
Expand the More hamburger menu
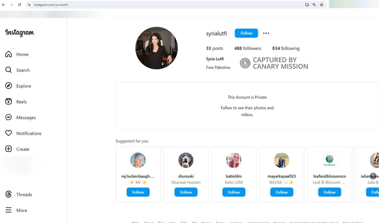tap(9, 210)
